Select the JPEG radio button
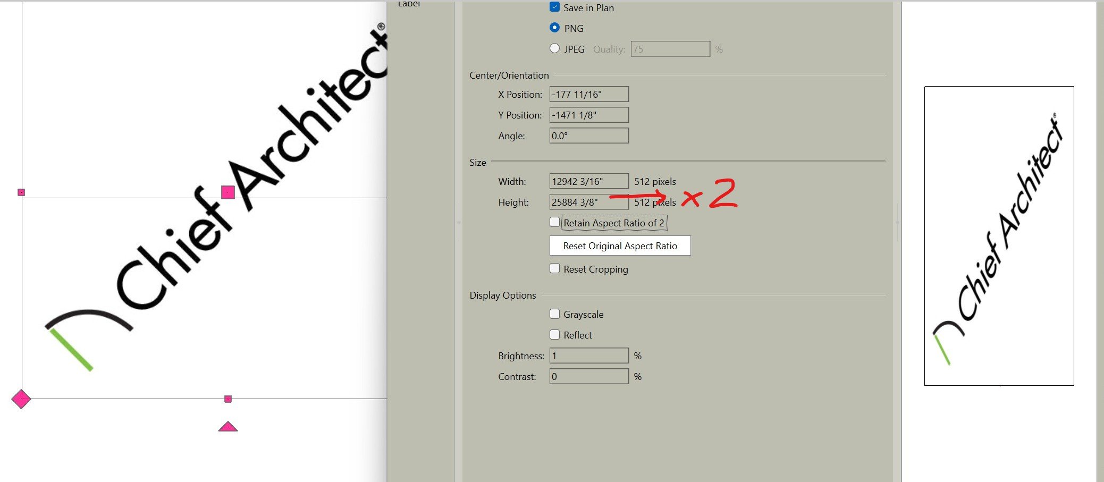The width and height of the screenshot is (1104, 482). 554,48
